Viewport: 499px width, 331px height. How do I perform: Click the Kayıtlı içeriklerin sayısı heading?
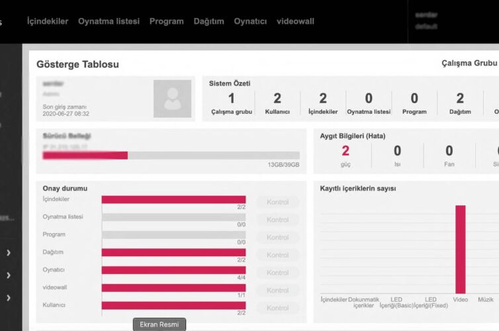(358, 189)
